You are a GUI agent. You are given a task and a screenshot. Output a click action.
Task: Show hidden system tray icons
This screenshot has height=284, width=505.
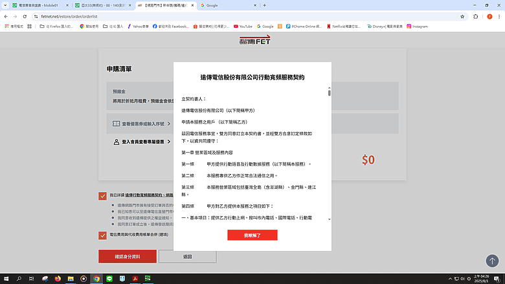(x=450, y=279)
